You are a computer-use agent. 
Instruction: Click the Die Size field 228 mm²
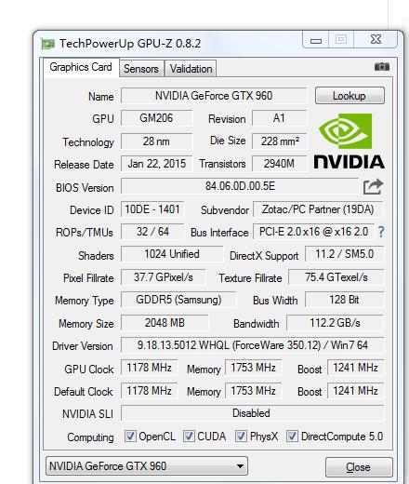[x=279, y=141]
